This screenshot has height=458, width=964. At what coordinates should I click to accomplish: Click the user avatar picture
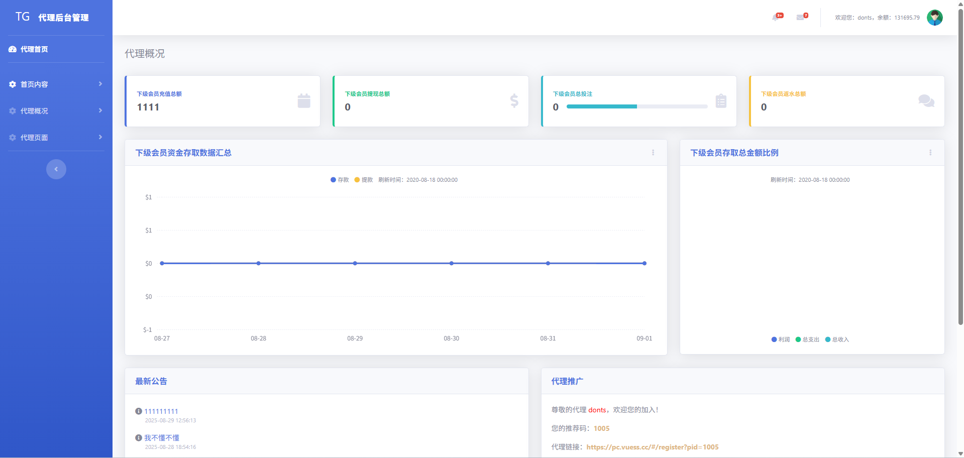coord(934,18)
